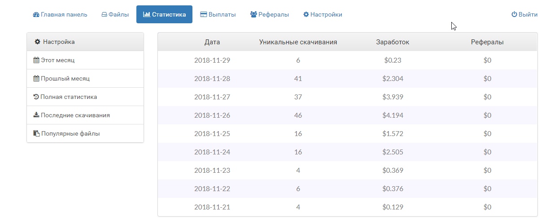The height and width of the screenshot is (222, 554).
Task: Open the Выплаты tab
Action: 218,14
